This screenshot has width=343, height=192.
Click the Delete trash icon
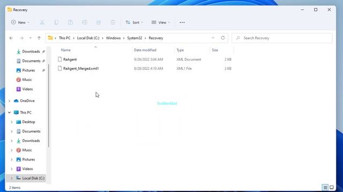[x=113, y=22]
